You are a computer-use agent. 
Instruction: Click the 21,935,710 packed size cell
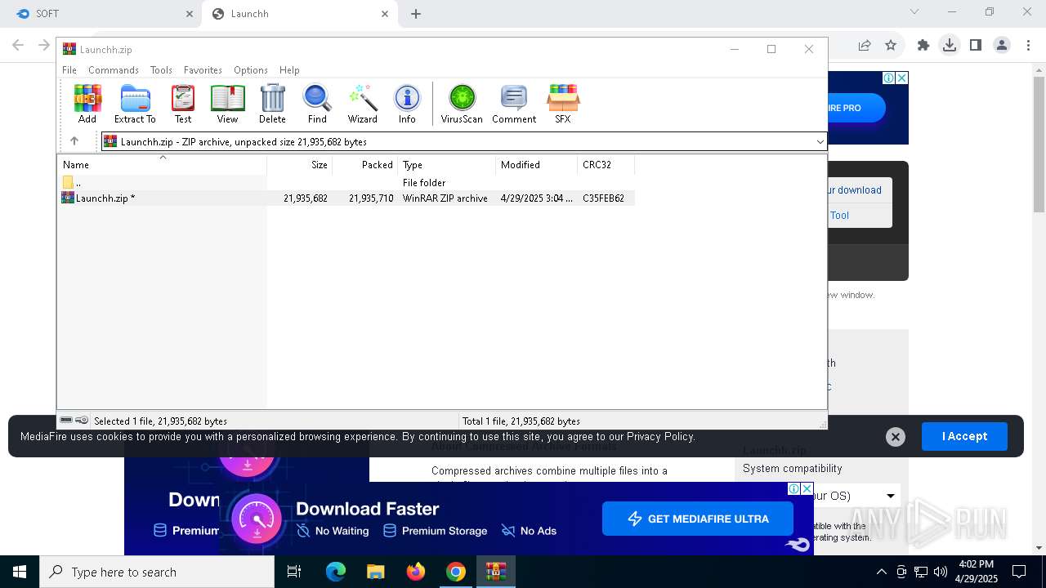pos(371,198)
